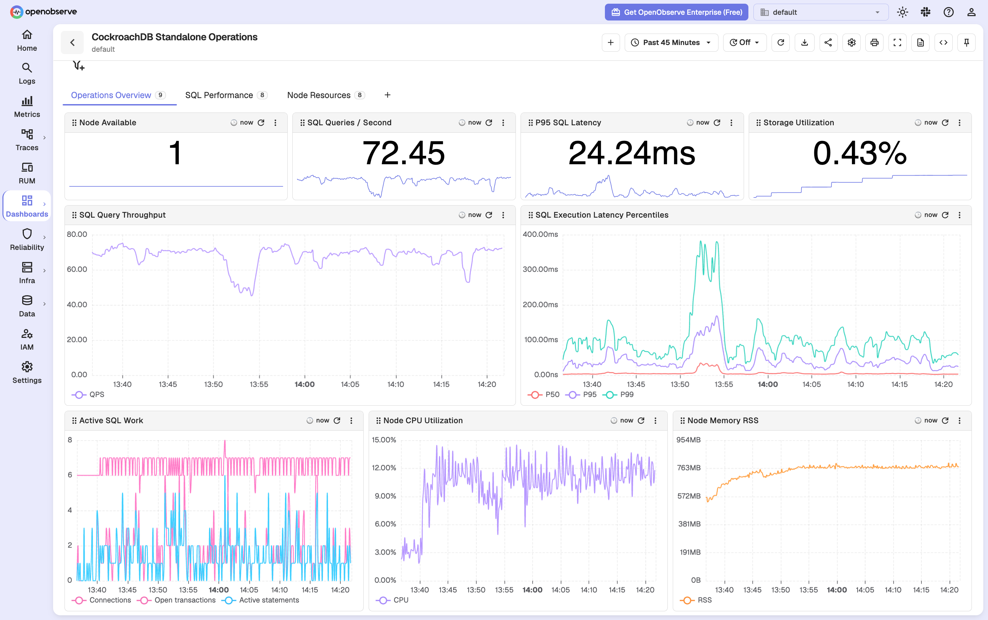Refresh the SQL Queries / Second panel
Image resolution: width=988 pixels, height=620 pixels.
[x=489, y=123]
